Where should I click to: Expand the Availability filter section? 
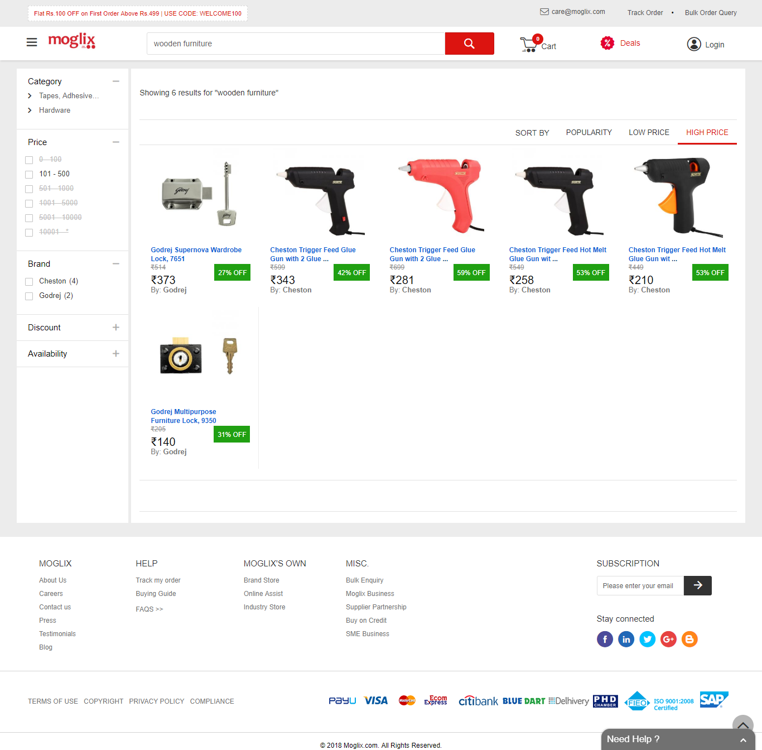[x=115, y=354]
